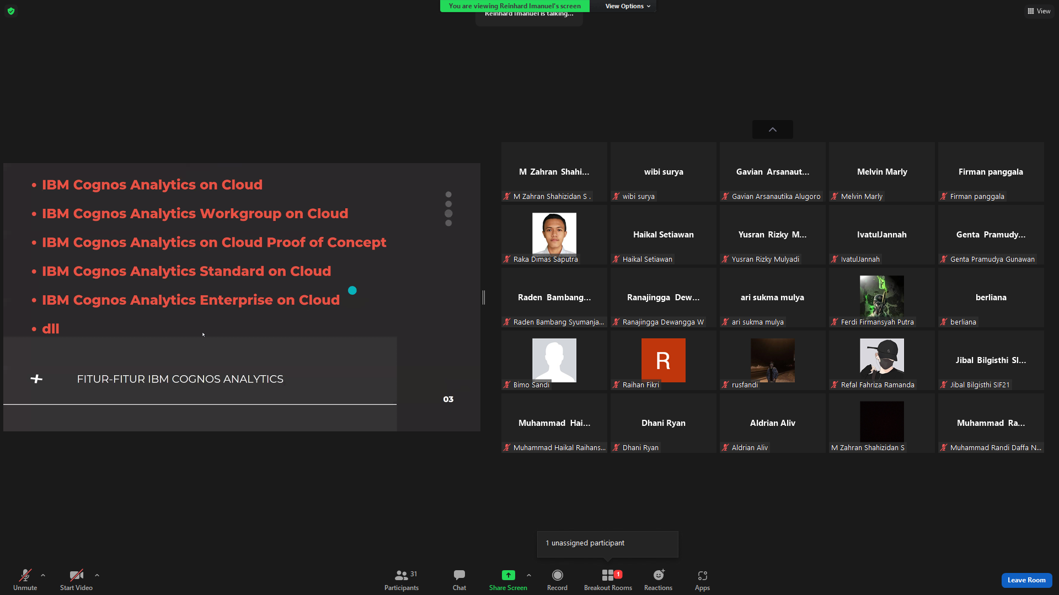Select Yusran Rizky Mulyadi's tile
Screen dimensions: 1059x595
coord(773,235)
